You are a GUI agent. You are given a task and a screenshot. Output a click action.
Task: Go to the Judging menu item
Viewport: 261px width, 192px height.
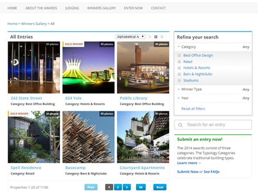click(72, 8)
